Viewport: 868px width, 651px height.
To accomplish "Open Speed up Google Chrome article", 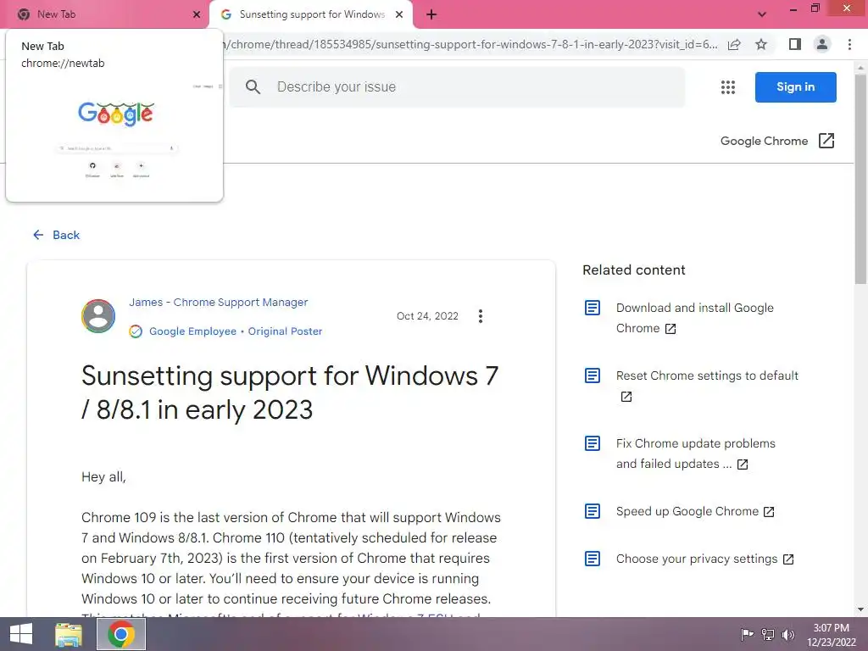I will click(687, 511).
